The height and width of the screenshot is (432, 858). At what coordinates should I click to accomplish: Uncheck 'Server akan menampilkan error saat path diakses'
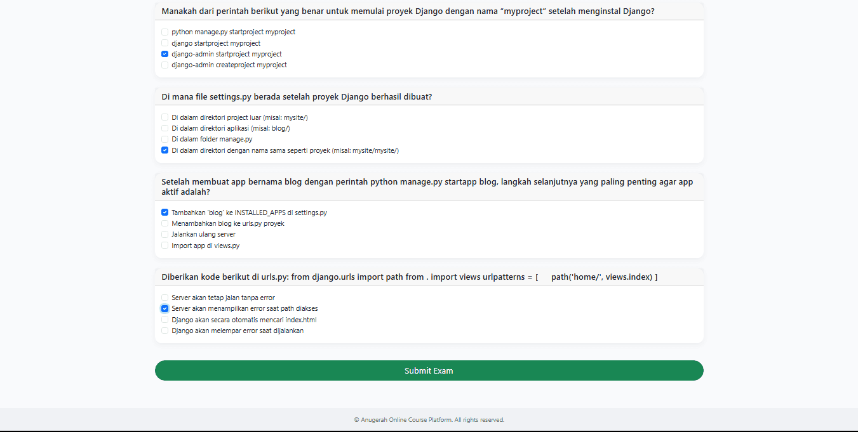coord(165,308)
